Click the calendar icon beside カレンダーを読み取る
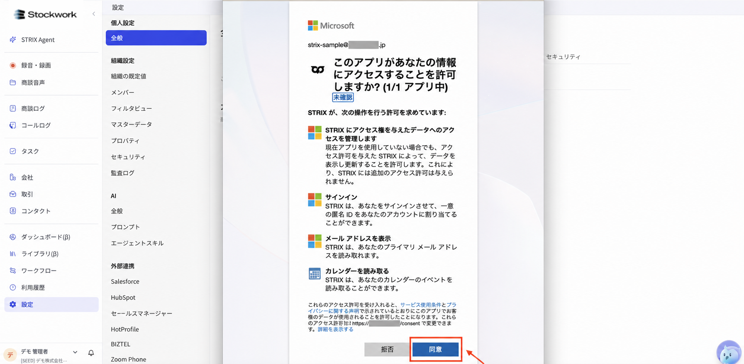Screen dimensions: 744x364 315,274
